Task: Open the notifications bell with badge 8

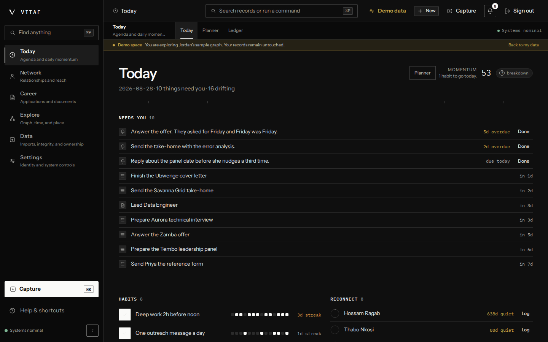Action: pos(490,11)
